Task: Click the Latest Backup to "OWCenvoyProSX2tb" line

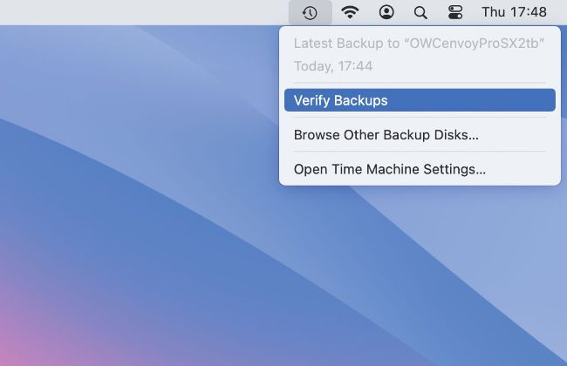Action: (x=420, y=44)
